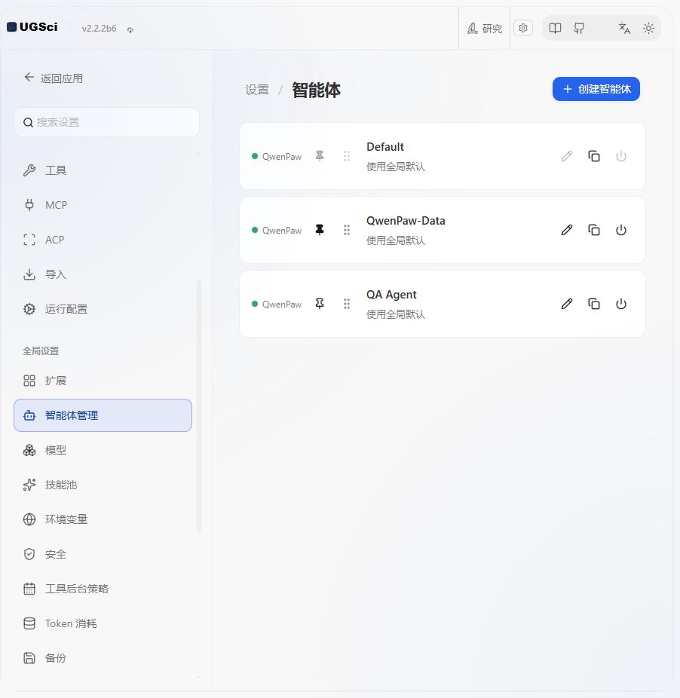Open the documentation book icon

coord(555,29)
